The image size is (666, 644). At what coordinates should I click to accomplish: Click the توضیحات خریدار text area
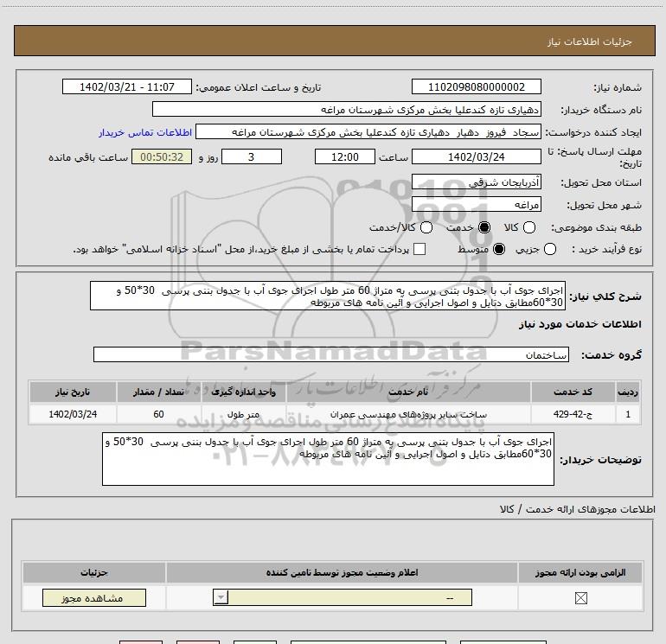click(328, 459)
